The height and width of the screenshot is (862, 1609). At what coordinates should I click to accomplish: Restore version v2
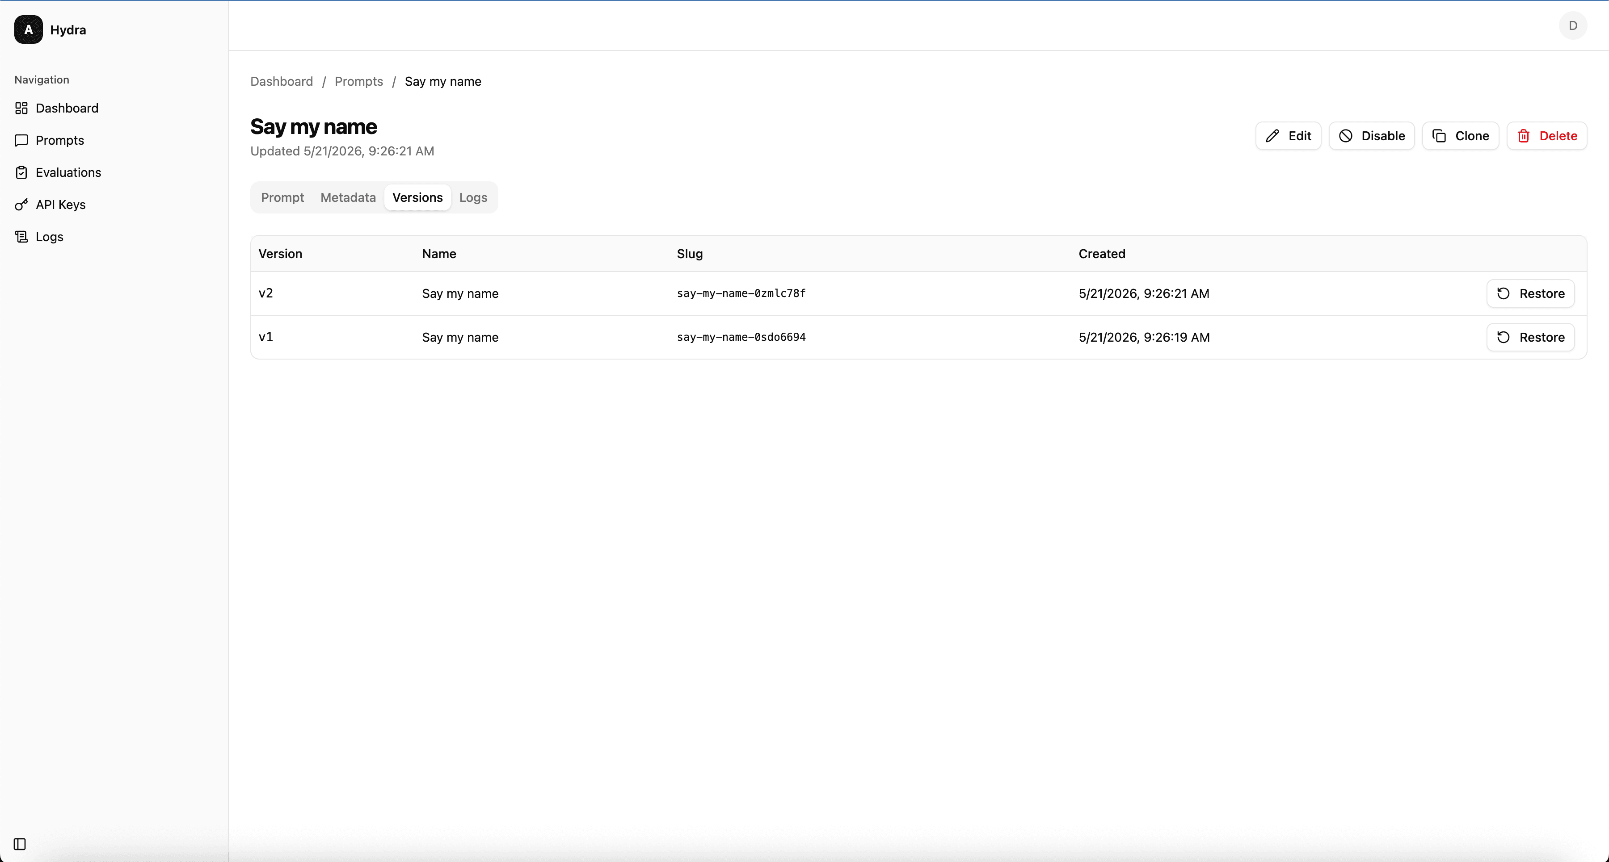(x=1530, y=293)
